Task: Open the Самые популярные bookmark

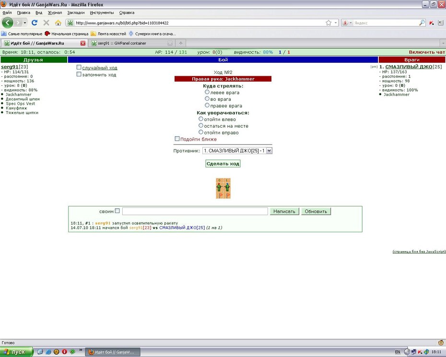Action: [x=22, y=34]
